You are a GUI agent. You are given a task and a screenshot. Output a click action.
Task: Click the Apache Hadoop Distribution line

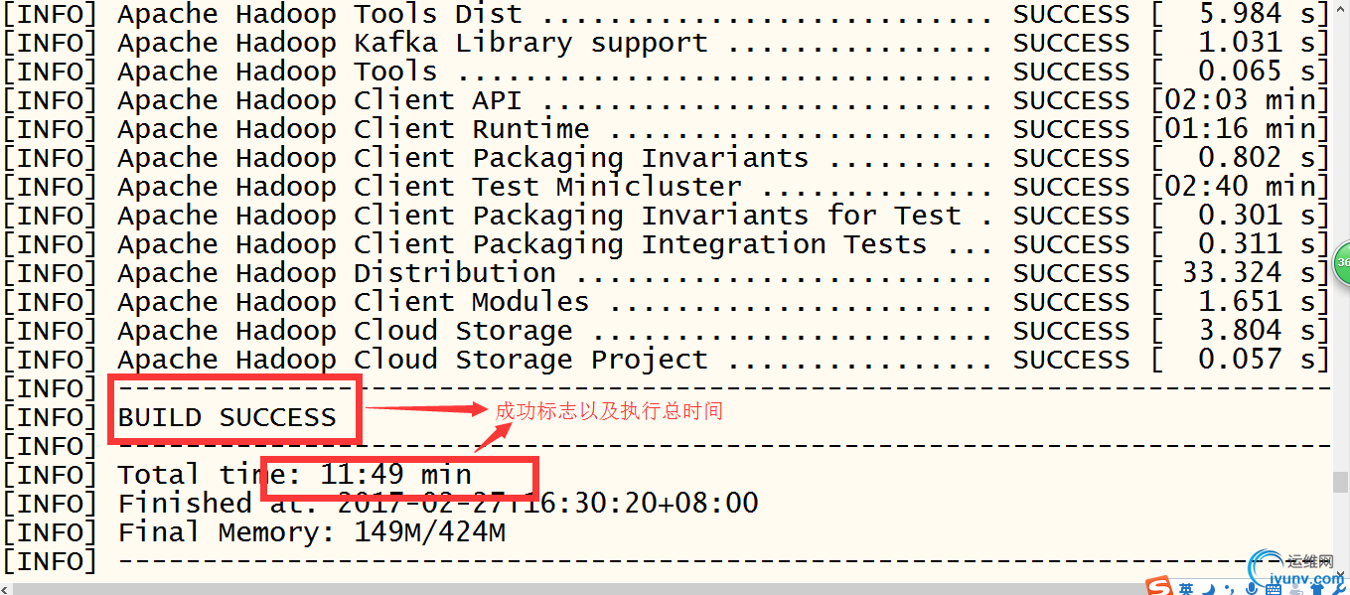point(665,273)
